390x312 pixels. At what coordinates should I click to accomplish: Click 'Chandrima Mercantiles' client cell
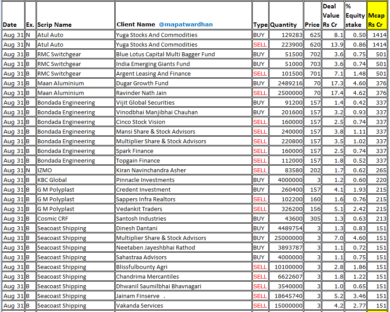(183, 277)
